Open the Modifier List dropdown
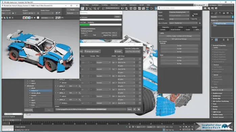The width and height of the screenshot is (236, 132). pos(222,21)
